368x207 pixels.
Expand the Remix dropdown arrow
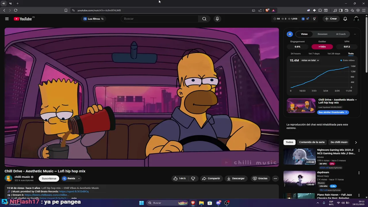(x=79, y=179)
